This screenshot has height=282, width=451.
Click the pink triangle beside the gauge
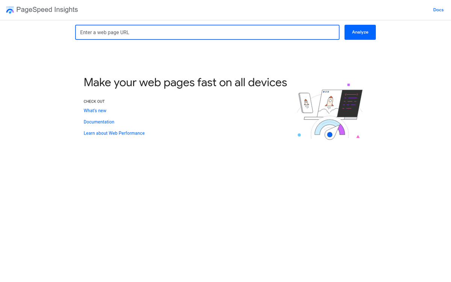[x=358, y=136]
